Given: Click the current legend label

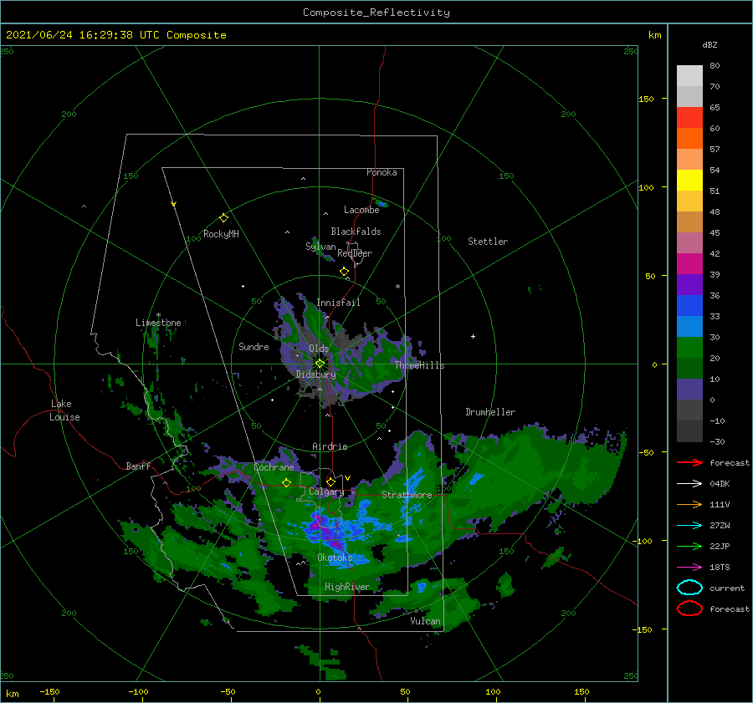Looking at the screenshot, I should click(x=727, y=588).
